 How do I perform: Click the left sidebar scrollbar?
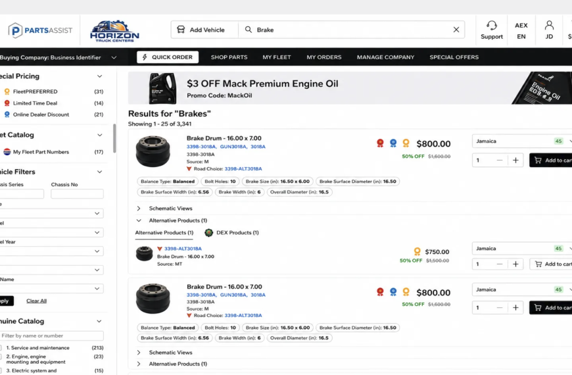pyautogui.click(x=114, y=138)
